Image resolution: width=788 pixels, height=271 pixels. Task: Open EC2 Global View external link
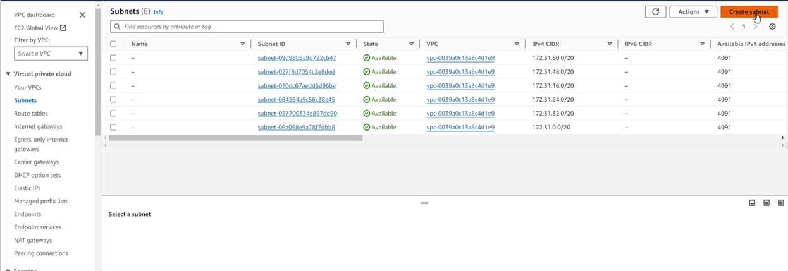point(40,28)
